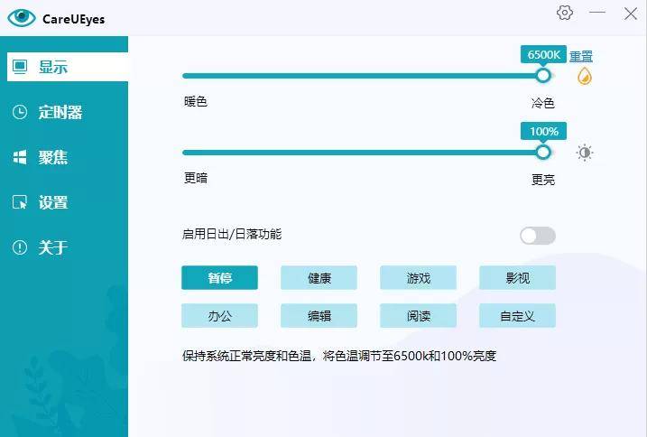Select the 暂停 mode button
The image size is (647, 437).
coord(219,277)
